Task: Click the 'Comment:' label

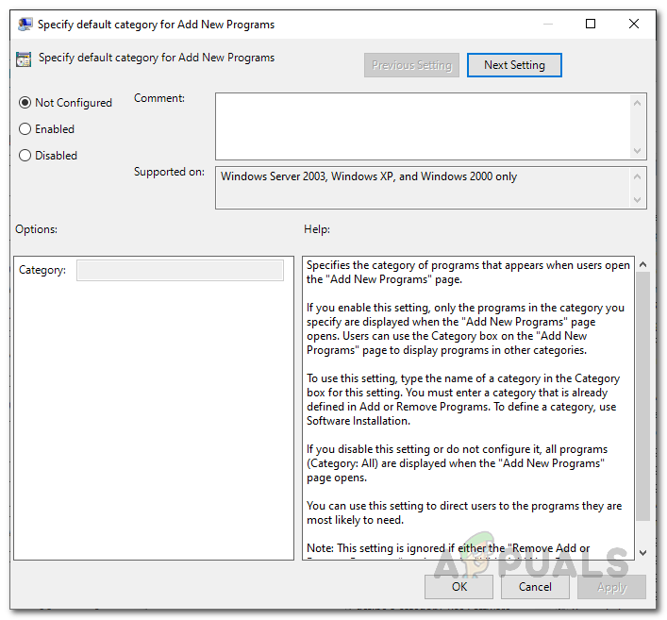Action: pos(159,98)
